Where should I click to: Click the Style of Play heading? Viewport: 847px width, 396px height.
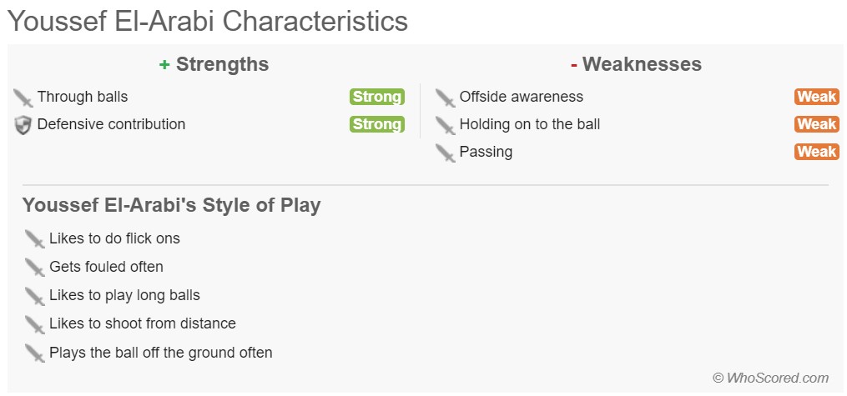click(x=171, y=205)
